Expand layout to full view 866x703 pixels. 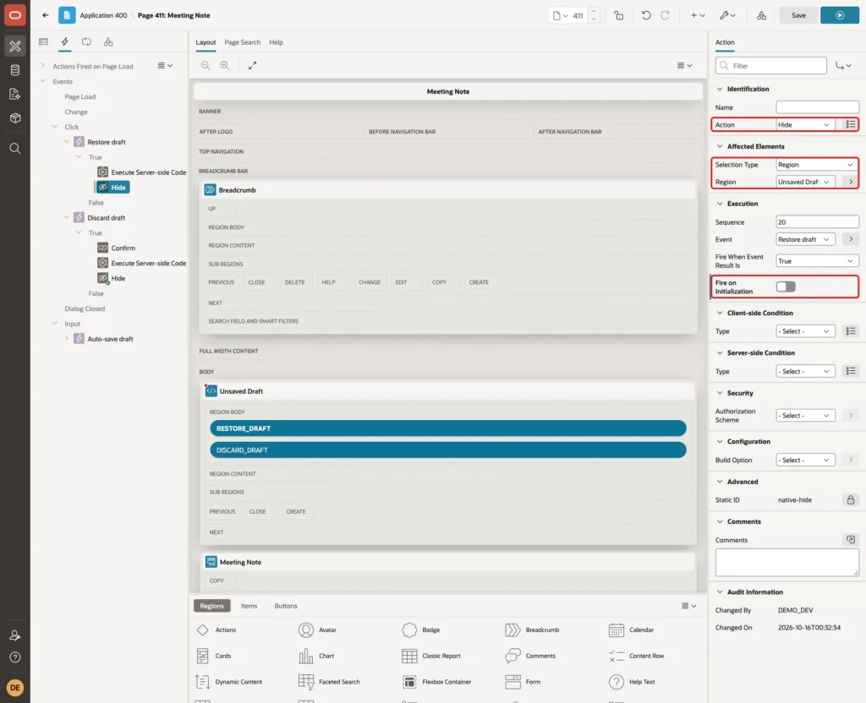[252, 65]
